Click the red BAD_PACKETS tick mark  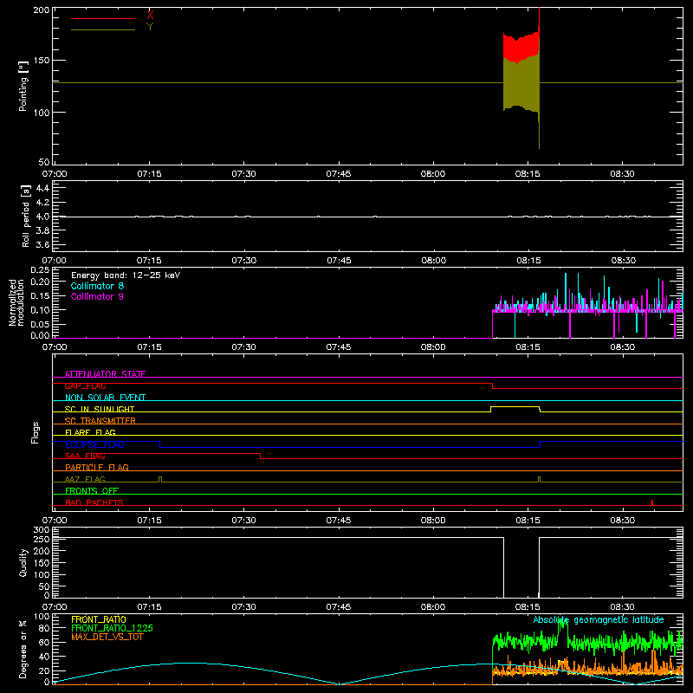(x=652, y=502)
